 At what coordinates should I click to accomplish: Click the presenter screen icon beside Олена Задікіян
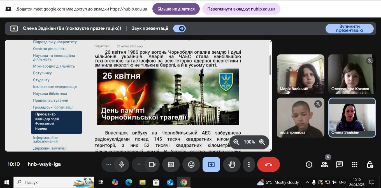coord(14,28)
